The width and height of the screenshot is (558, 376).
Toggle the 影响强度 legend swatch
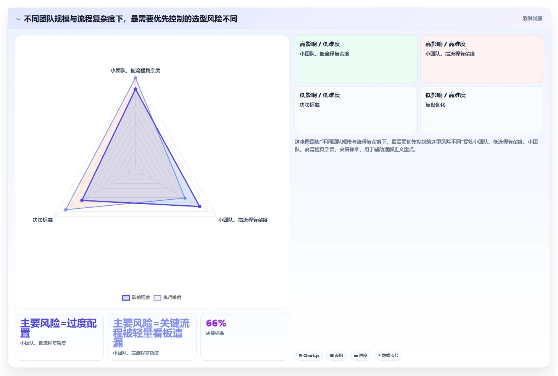126,298
